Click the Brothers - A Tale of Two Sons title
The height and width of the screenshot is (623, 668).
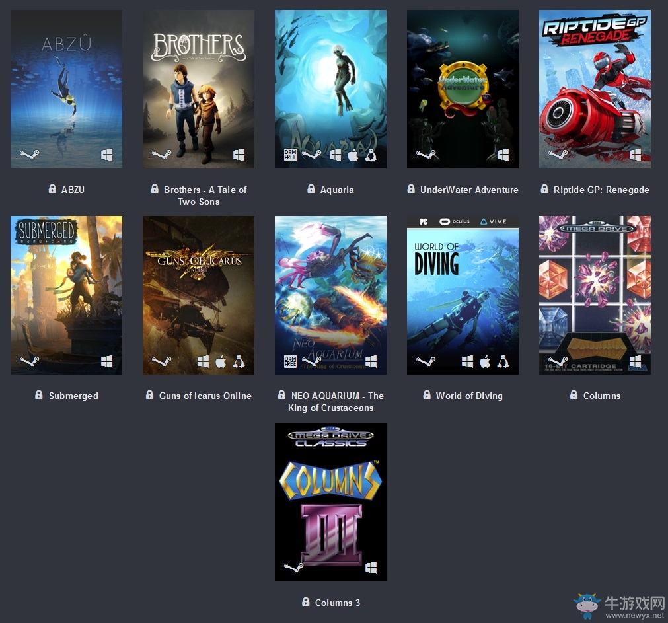205,196
